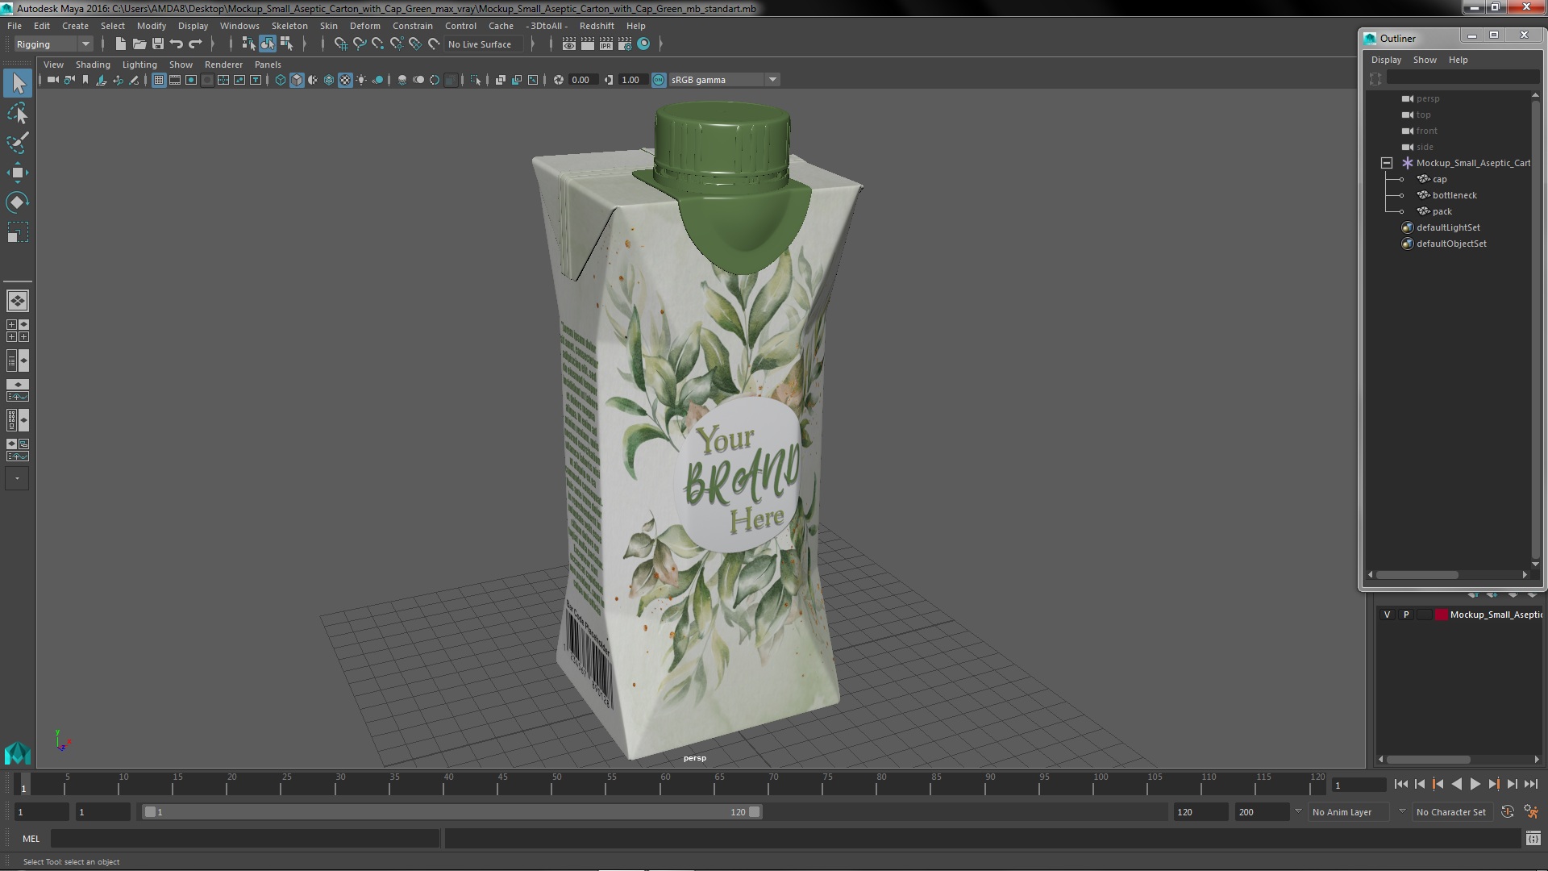Open viewport Lighting menu
Viewport: 1548px width, 871px height.
(139, 65)
